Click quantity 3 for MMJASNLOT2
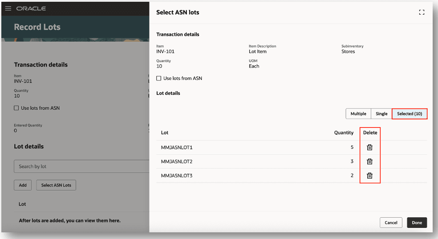This screenshot has height=239, width=438. [352, 161]
